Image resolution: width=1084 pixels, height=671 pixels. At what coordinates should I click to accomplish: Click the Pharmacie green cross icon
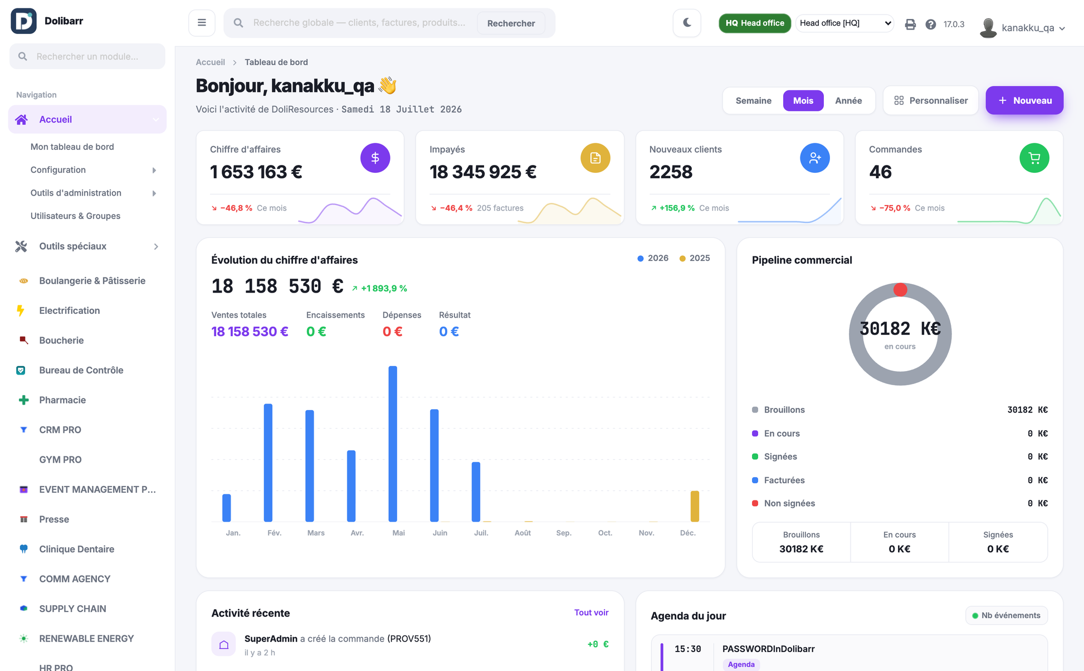[23, 400]
